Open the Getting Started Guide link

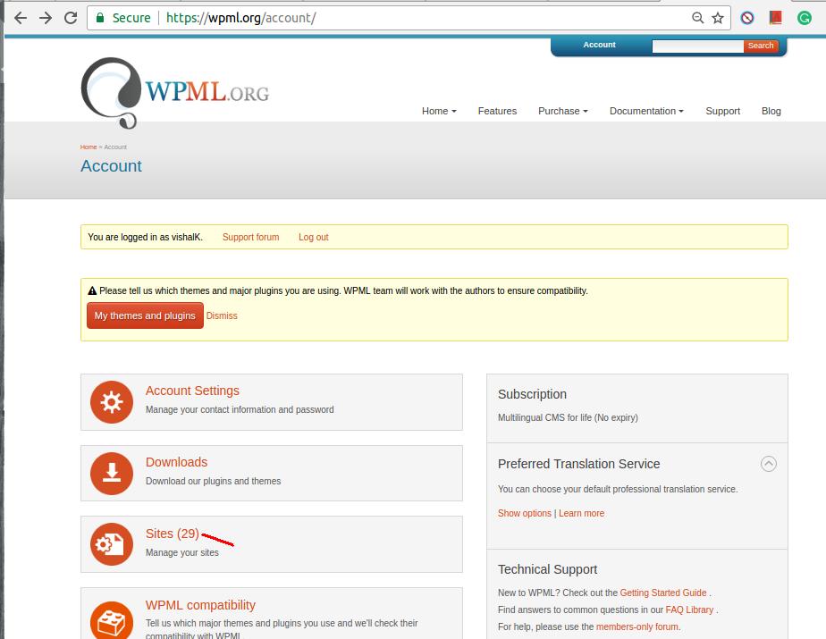pos(663,593)
